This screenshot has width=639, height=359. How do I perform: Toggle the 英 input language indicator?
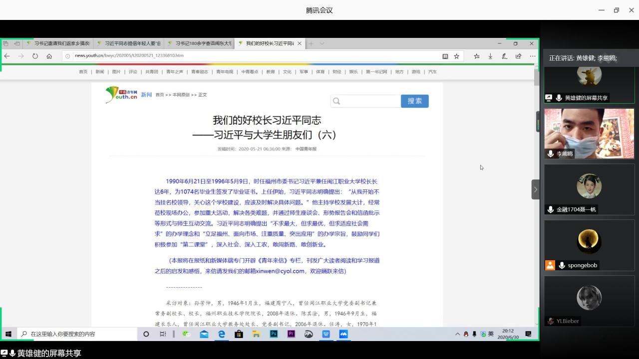click(491, 334)
